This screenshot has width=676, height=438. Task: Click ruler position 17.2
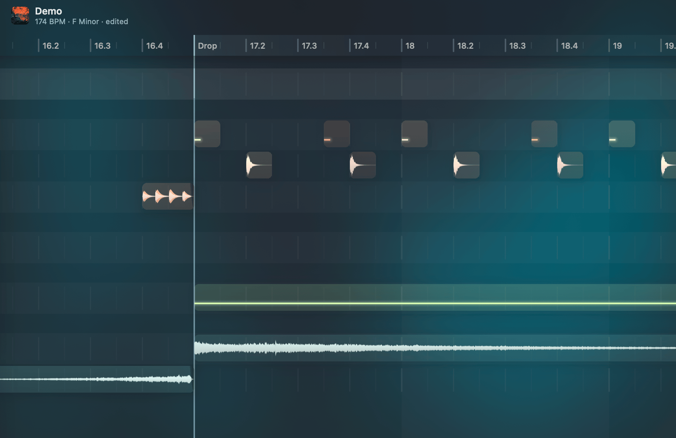pyautogui.click(x=257, y=46)
